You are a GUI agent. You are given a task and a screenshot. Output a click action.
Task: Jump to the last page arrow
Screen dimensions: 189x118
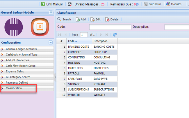(107, 35)
